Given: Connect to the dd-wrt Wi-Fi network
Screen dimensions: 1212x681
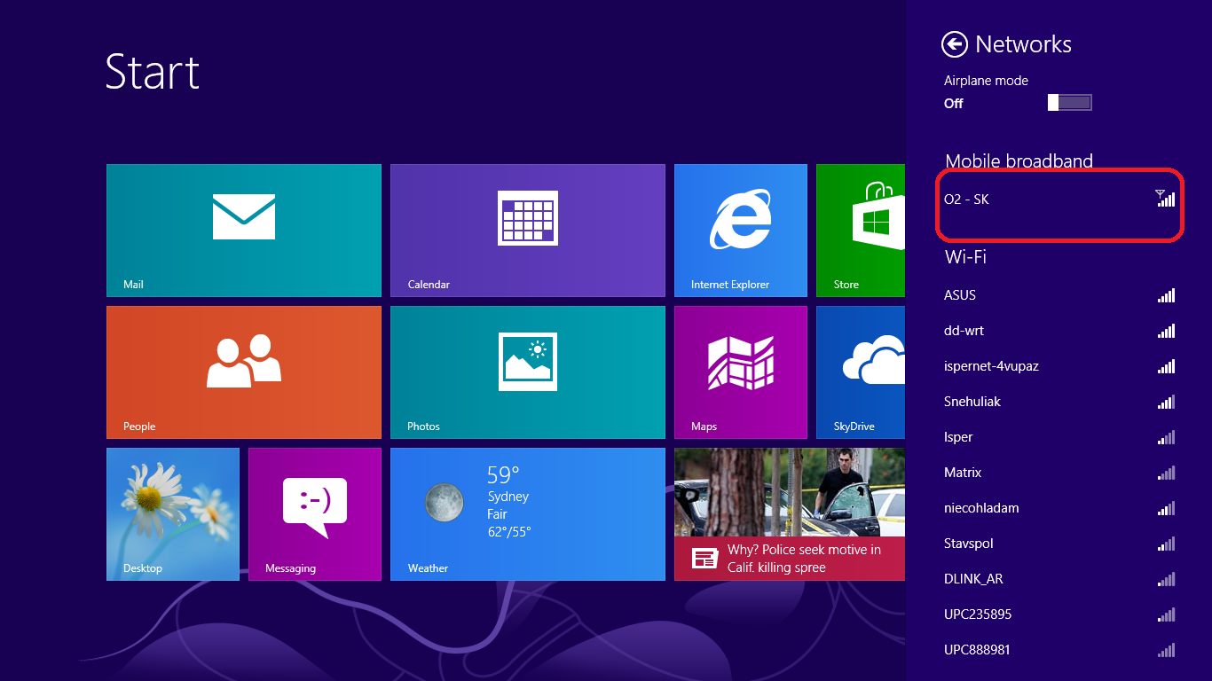Looking at the screenshot, I should (1059, 331).
